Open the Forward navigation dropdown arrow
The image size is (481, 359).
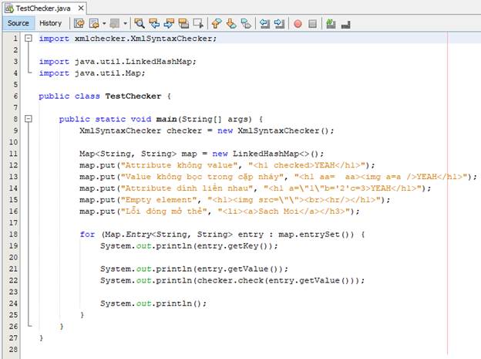(125, 24)
